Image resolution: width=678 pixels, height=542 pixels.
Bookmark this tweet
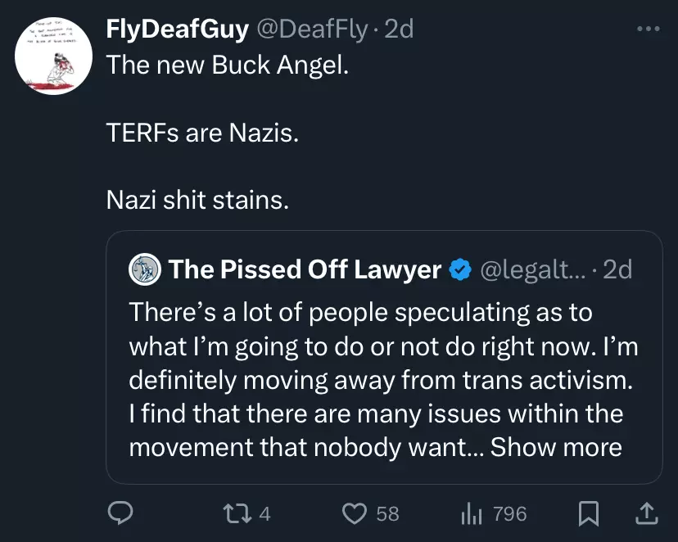[589, 513]
